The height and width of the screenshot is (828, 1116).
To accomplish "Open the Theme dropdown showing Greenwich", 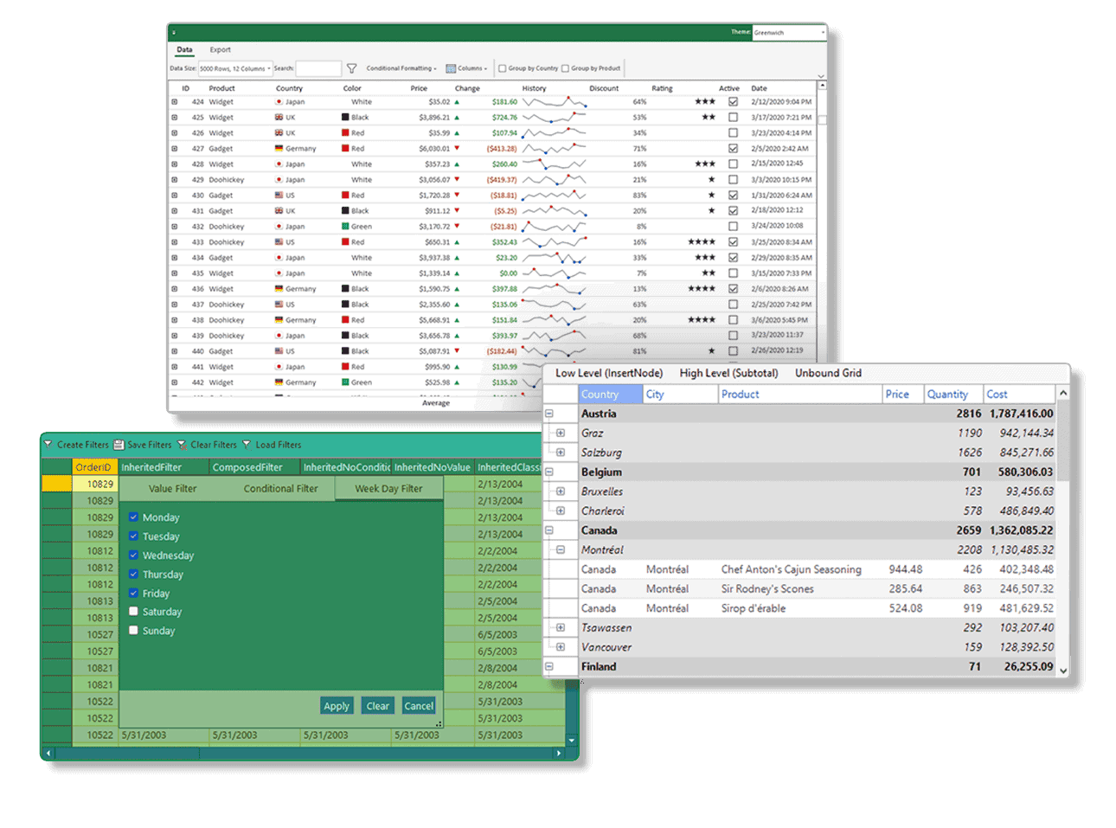I will tap(788, 33).
